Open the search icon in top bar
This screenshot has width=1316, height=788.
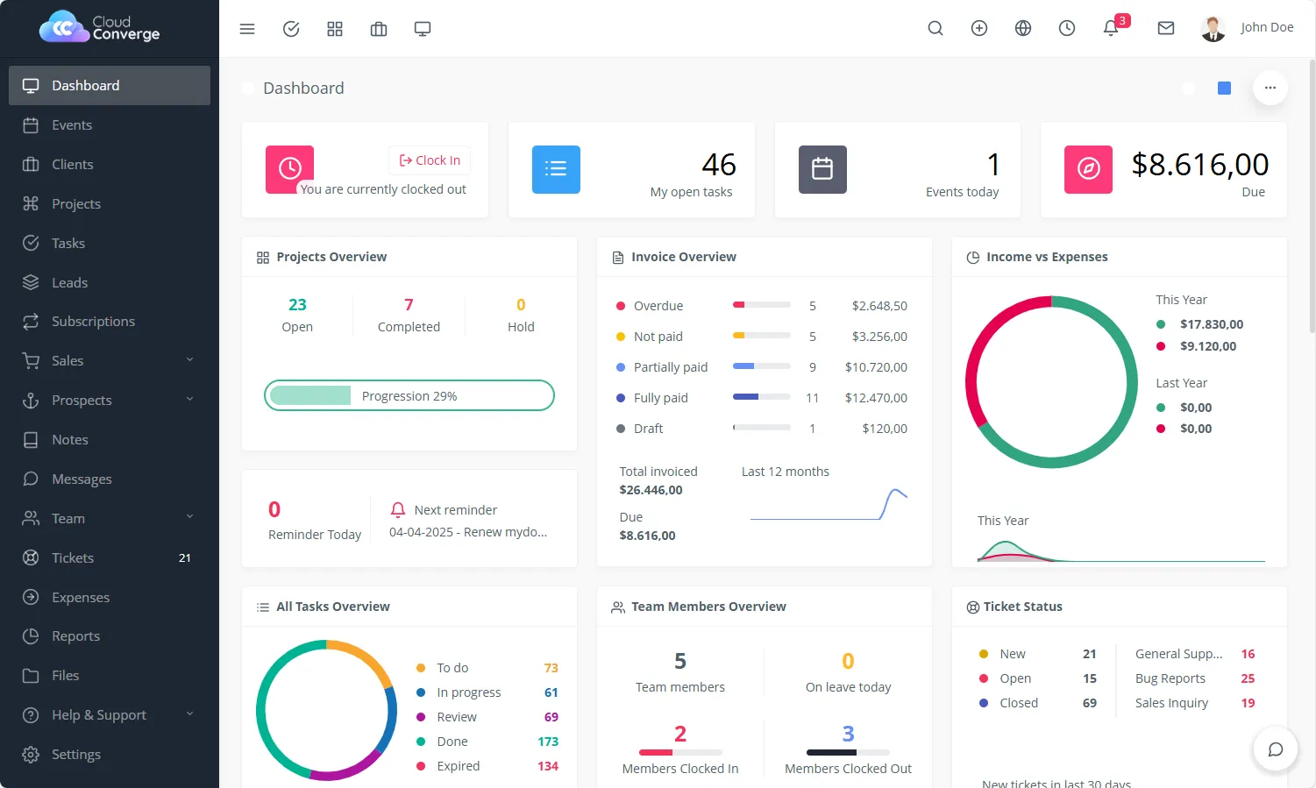(935, 28)
